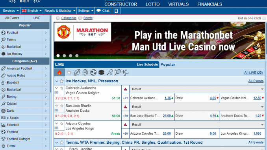The height and width of the screenshot is (150, 267).
Task: Filter live events by basketball jersey icon
Action: (x=85, y=72)
